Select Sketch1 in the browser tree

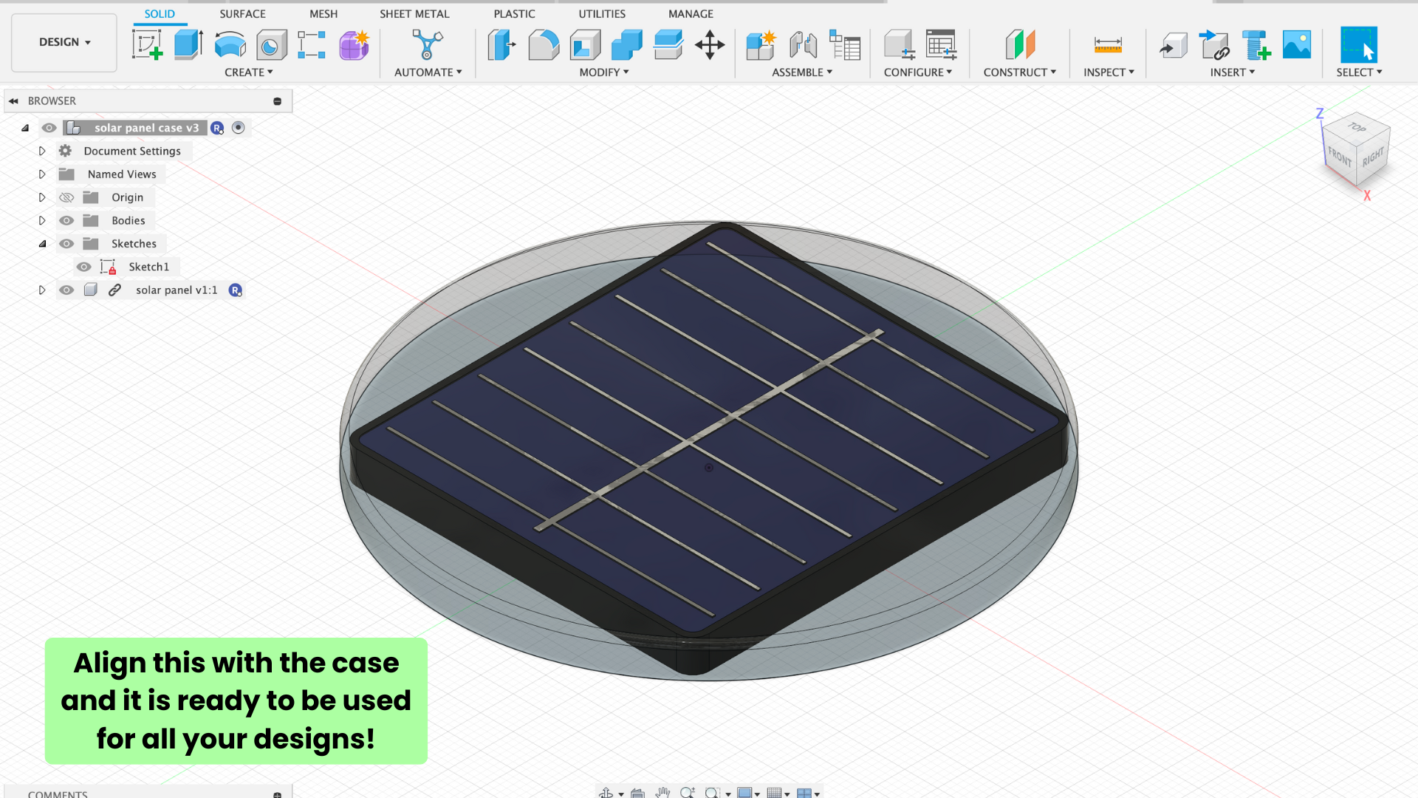pos(148,267)
